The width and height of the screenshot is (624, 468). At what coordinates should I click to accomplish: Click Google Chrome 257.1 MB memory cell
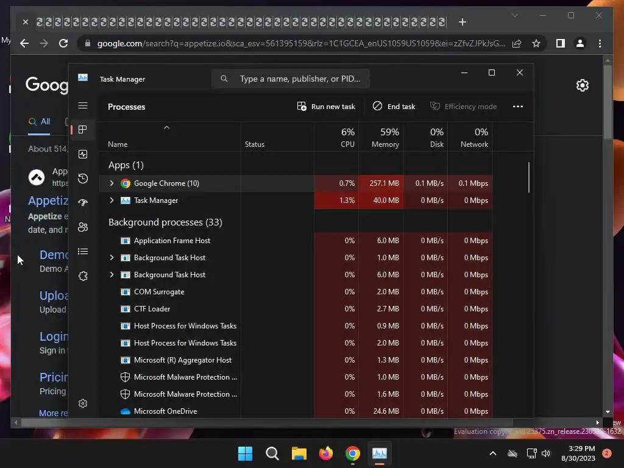[381, 183]
